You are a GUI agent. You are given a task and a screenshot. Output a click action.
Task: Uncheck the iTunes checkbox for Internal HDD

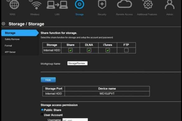tap(108, 50)
